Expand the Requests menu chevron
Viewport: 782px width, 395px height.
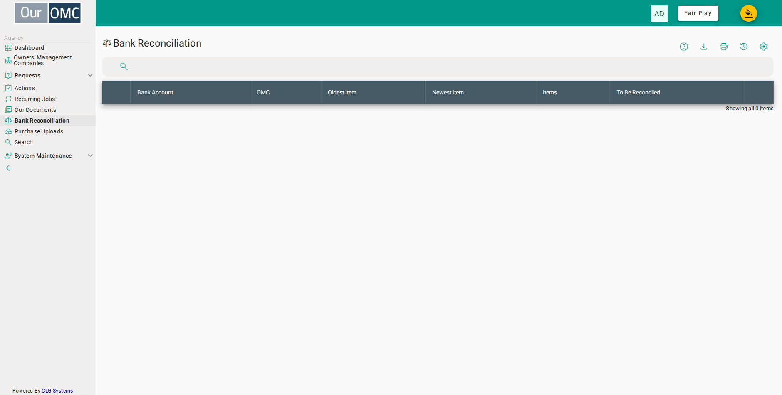click(x=90, y=75)
